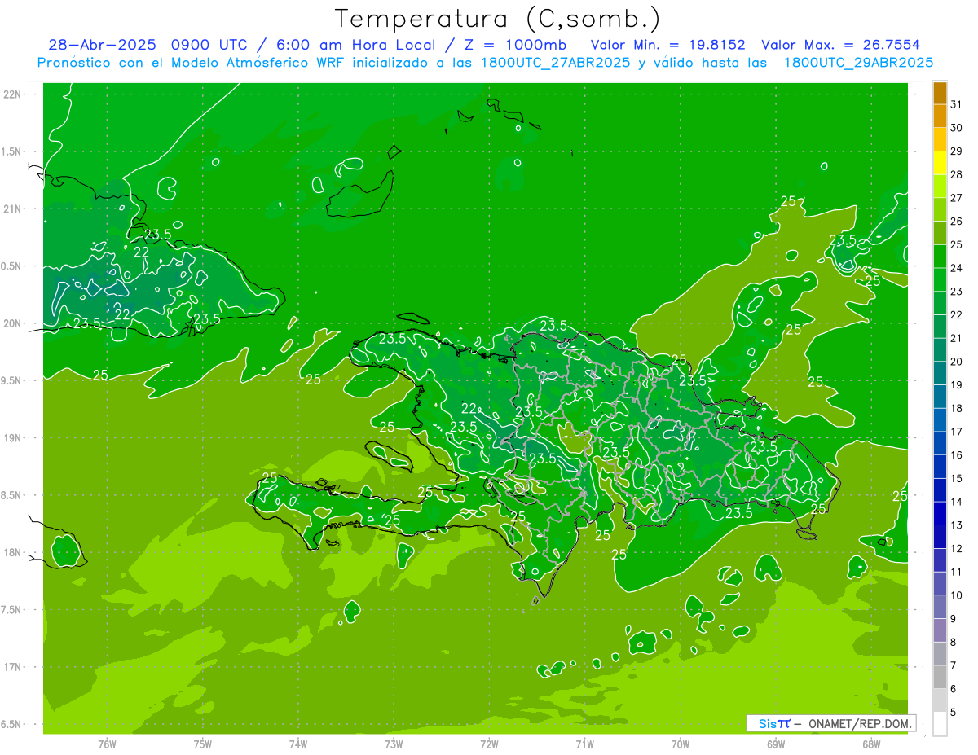Click the color scale label 23
The width and height of the screenshot is (978, 755).
(956, 292)
